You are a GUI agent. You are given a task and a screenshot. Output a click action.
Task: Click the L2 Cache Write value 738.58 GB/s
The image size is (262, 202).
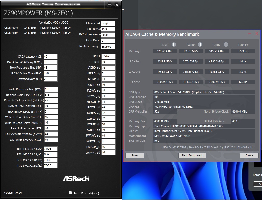click(191, 72)
